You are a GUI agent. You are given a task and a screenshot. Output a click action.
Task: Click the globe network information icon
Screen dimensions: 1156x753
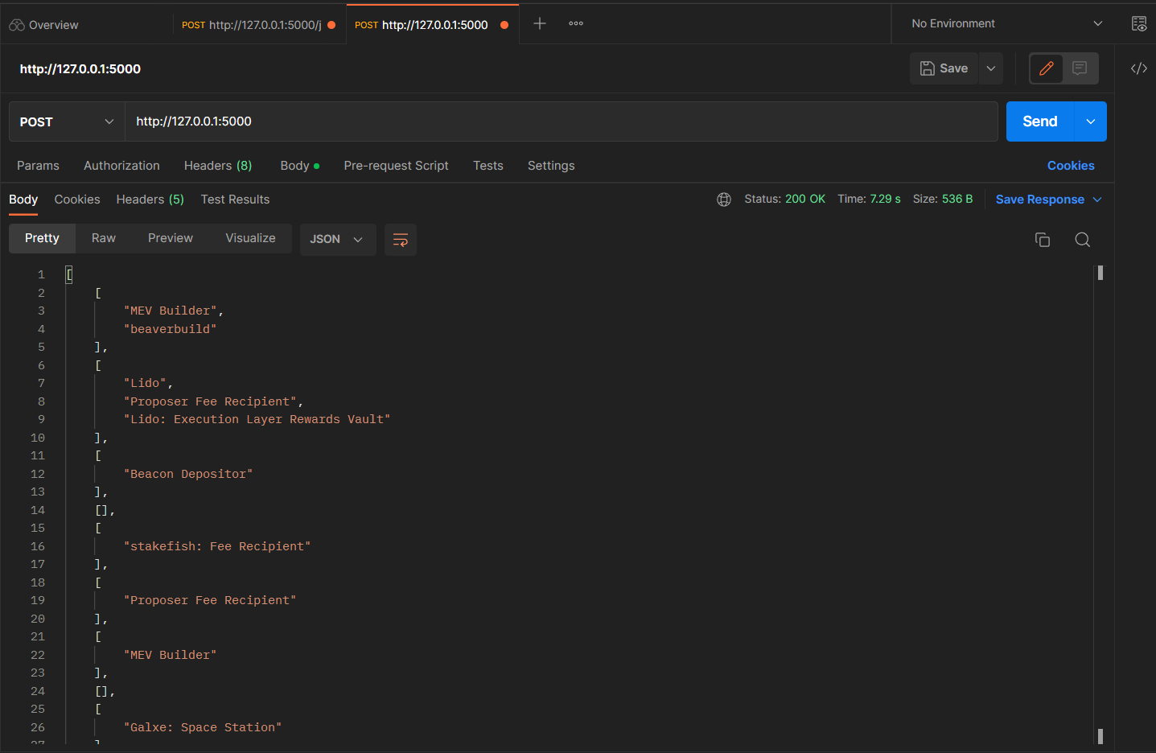pyautogui.click(x=723, y=199)
